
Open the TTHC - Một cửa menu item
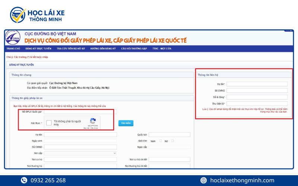[x=162, y=49]
